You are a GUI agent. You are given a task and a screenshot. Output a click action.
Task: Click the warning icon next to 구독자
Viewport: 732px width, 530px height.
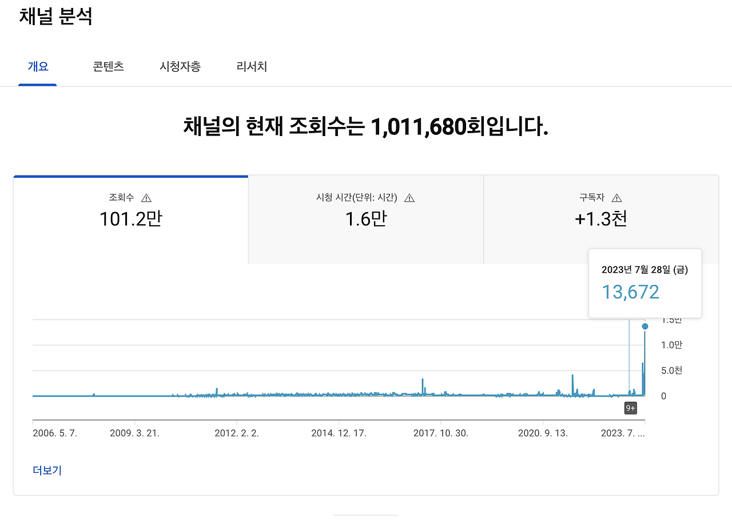point(616,197)
